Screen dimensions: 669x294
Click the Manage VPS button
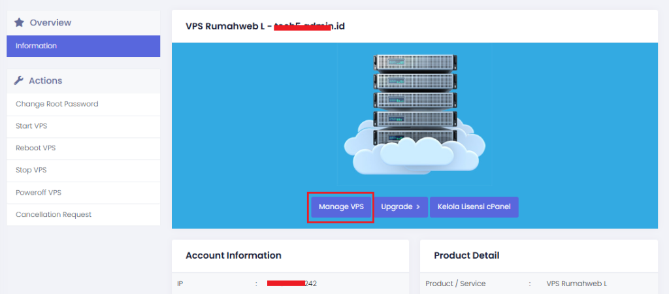click(x=341, y=207)
